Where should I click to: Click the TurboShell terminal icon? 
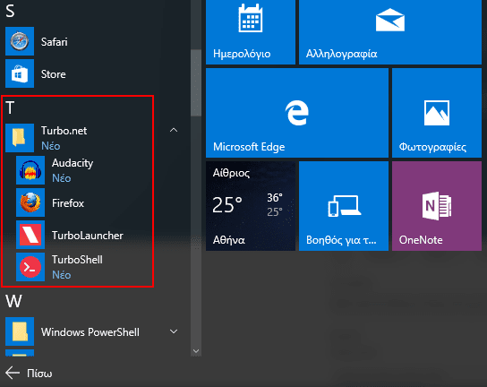(30, 267)
